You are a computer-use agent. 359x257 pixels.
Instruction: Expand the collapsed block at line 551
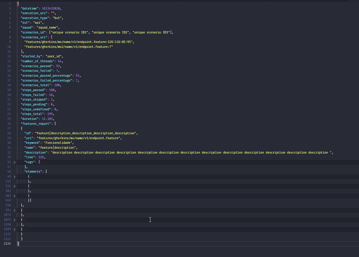tap(14, 210)
